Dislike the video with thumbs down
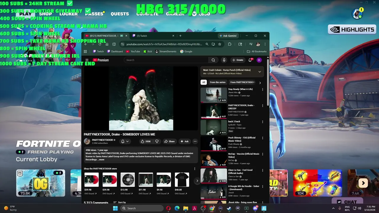 (x=157, y=141)
